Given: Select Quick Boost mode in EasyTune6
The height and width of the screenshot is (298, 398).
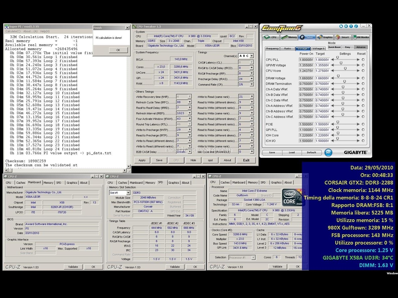Looking at the screenshot, I should pyautogui.click(x=334, y=47).
